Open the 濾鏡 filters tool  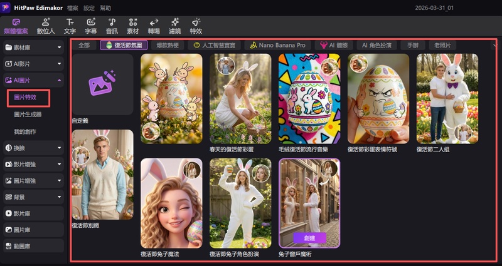tap(175, 26)
